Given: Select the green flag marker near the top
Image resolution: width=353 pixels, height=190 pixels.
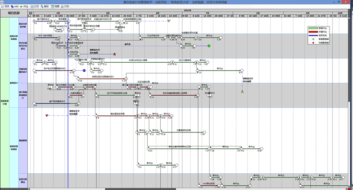Looking at the screenshot, I should click(x=169, y=21).
